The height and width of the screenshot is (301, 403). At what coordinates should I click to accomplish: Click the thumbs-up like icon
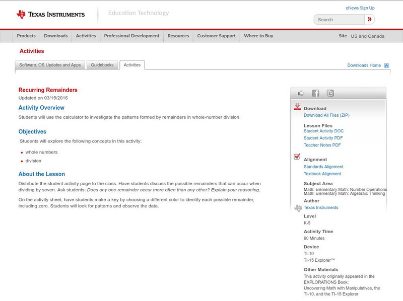(x=300, y=93)
